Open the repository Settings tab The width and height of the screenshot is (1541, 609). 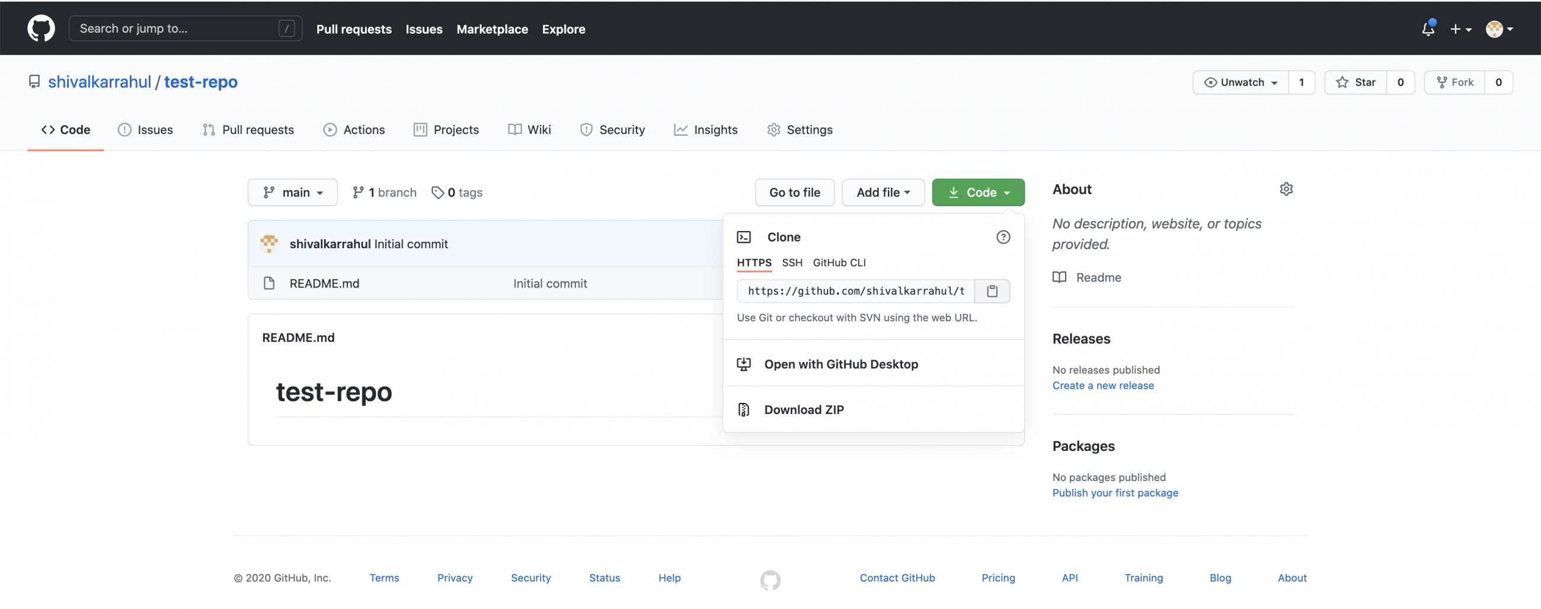[x=800, y=130]
